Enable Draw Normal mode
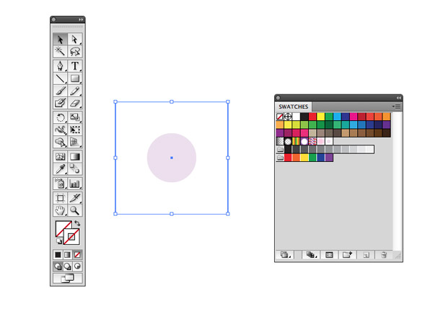433x329 pixels. coord(58,266)
